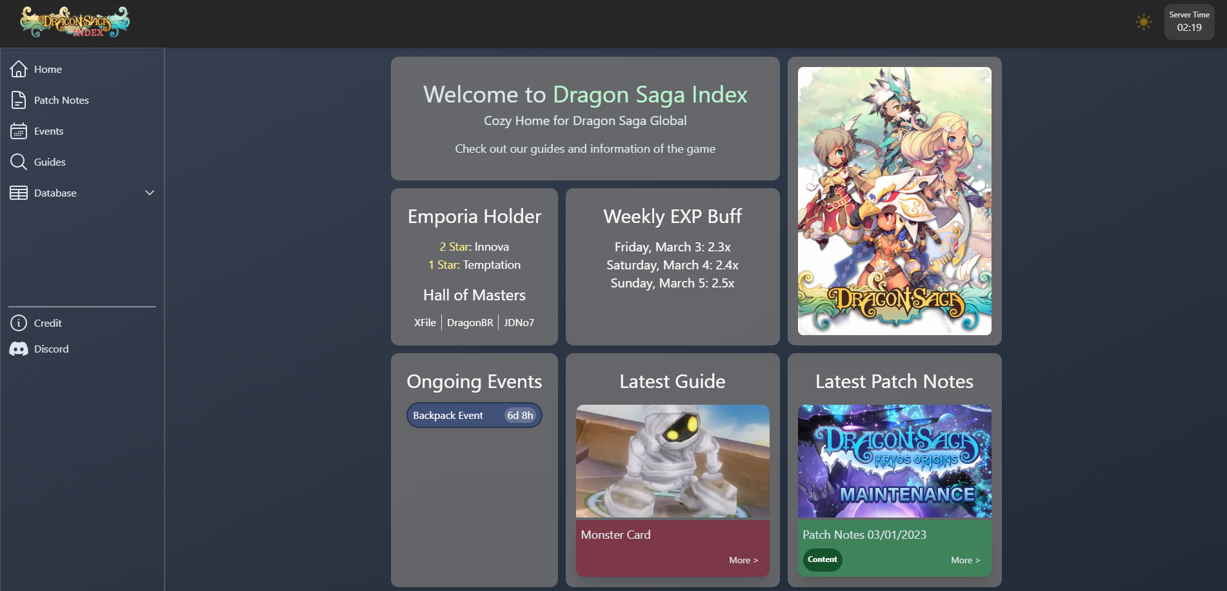Click the Home house icon
Image resolution: width=1227 pixels, height=591 pixels.
pos(19,69)
